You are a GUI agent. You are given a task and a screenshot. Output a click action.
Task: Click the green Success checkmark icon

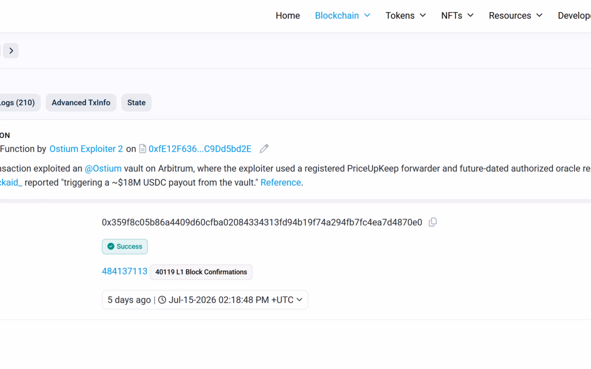pyautogui.click(x=111, y=246)
